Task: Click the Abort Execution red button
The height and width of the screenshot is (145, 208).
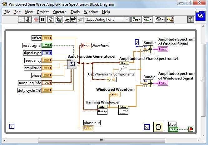Action: pos(36,19)
